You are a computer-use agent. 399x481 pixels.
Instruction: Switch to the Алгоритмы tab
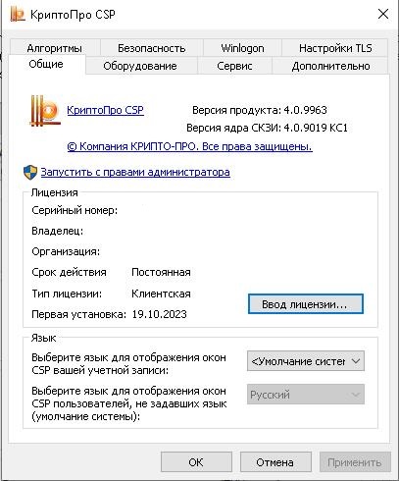point(54,48)
